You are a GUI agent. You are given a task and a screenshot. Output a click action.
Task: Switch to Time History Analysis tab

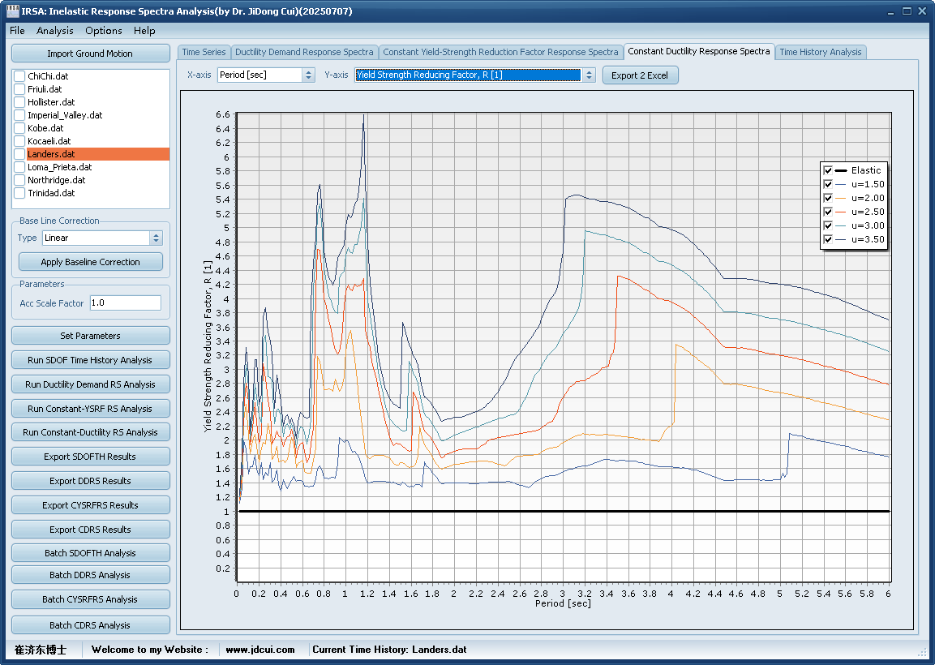point(820,52)
